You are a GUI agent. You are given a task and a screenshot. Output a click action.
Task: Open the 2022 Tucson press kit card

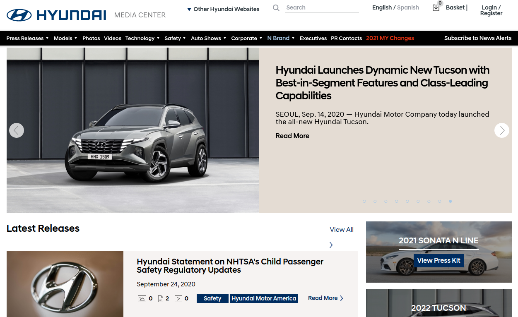pos(439,303)
